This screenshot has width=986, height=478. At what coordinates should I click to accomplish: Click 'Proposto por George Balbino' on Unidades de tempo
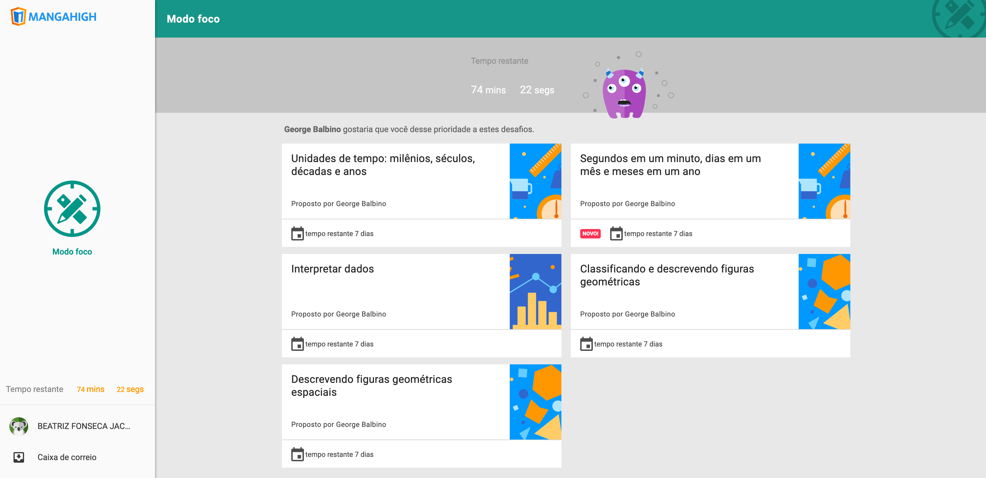(x=338, y=204)
